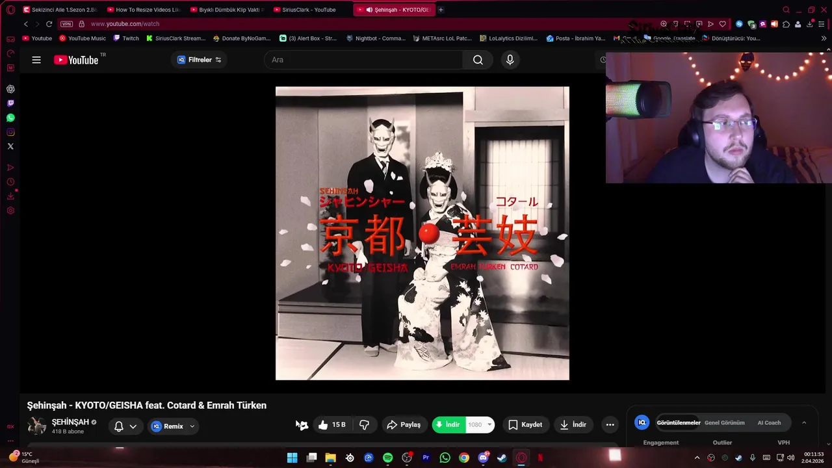Open the Remix dropdown button

tap(173, 426)
